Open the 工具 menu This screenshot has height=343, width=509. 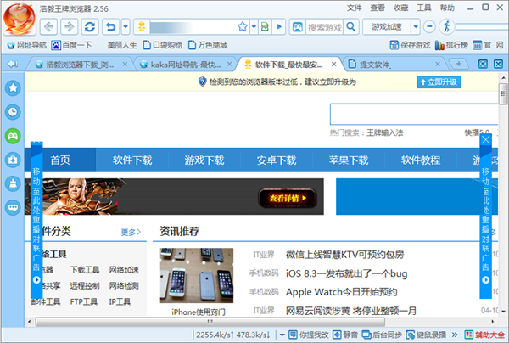[x=424, y=8]
